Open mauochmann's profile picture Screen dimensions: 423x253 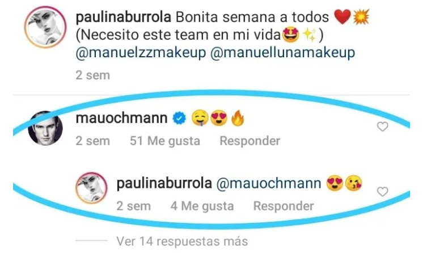click(x=45, y=128)
